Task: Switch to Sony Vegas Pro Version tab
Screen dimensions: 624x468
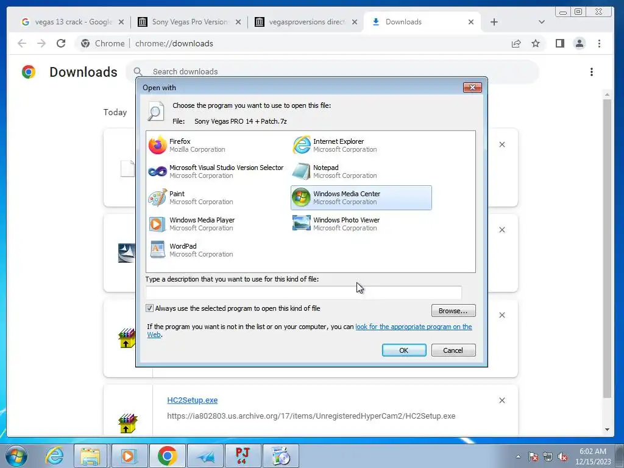Action: point(190,22)
